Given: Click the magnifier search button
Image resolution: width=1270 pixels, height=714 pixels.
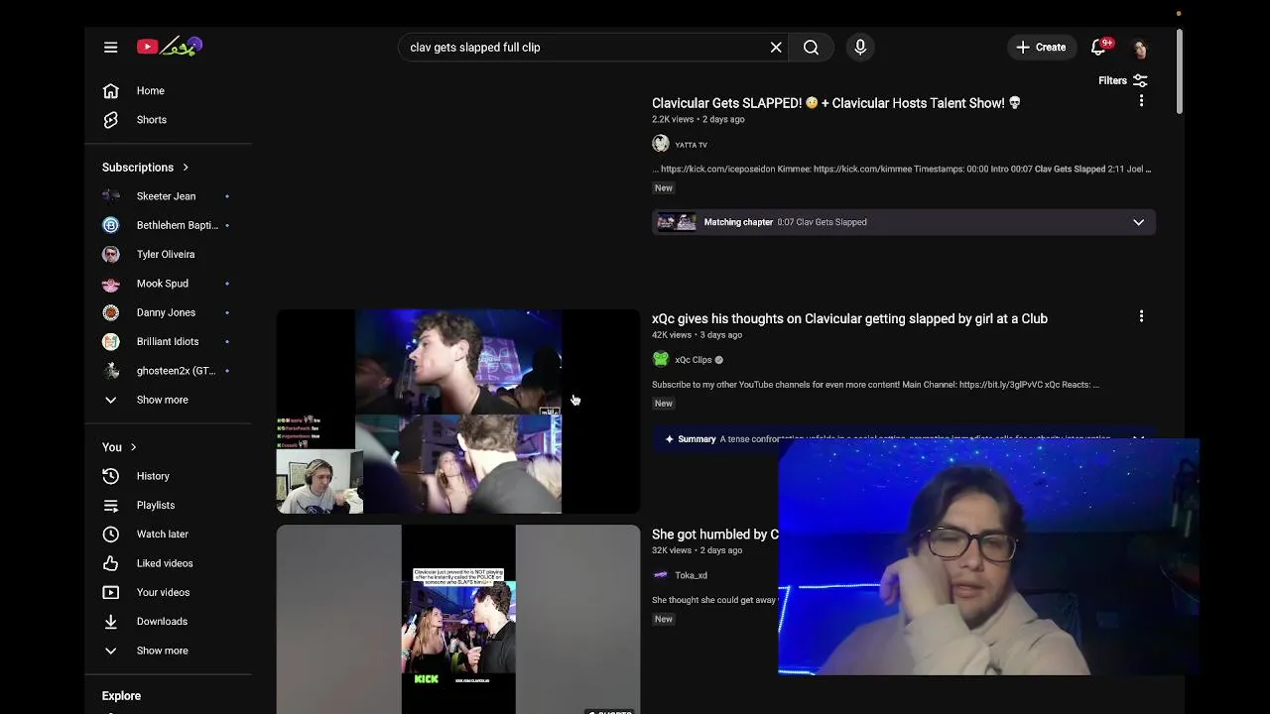Looking at the screenshot, I should [812, 47].
